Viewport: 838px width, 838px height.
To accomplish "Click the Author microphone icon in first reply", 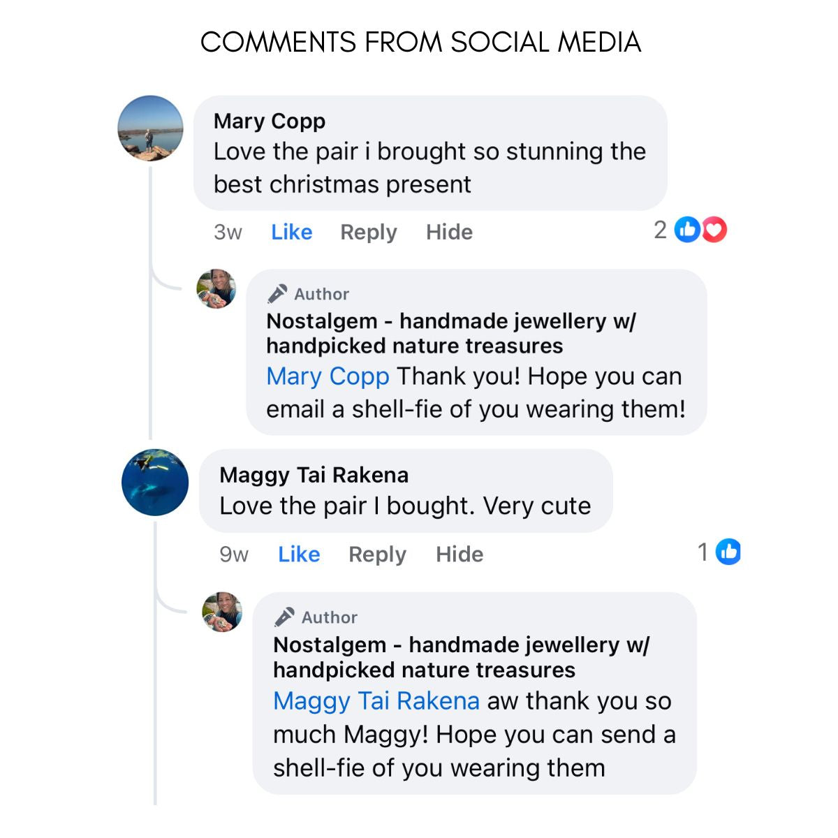I will pyautogui.click(x=277, y=294).
